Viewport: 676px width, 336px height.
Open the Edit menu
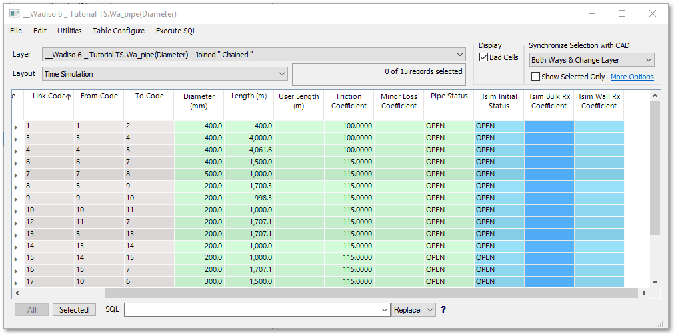39,31
